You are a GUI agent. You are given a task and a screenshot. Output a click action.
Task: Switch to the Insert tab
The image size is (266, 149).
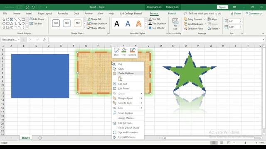click(x=29, y=13)
